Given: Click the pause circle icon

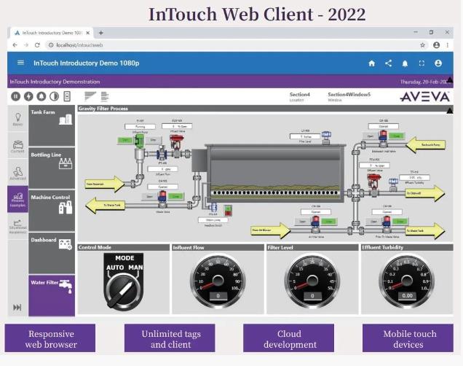Looking at the screenshot, I should [x=15, y=96].
